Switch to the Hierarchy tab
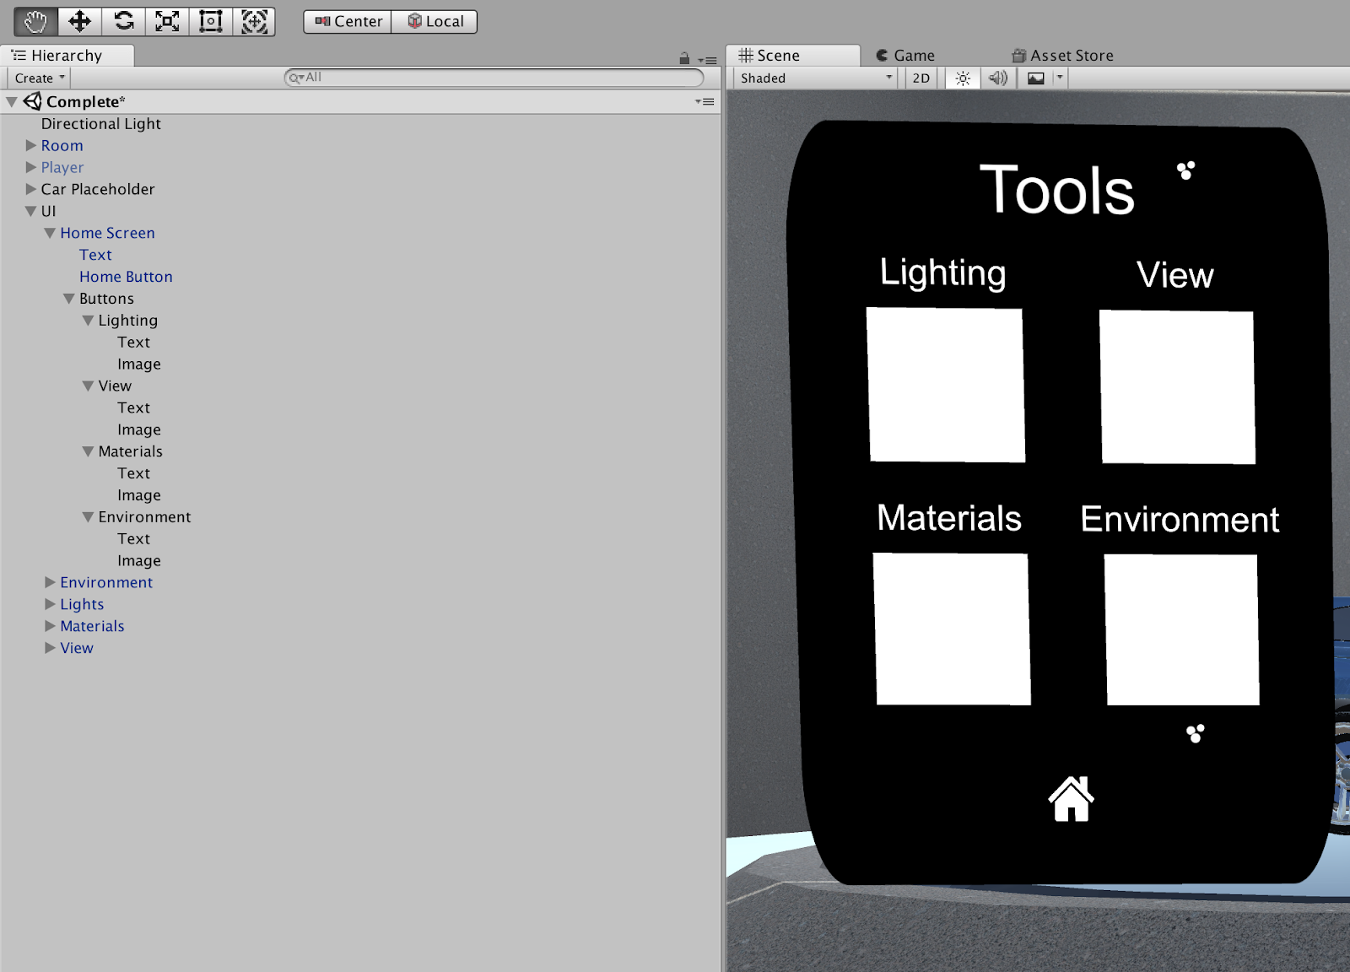This screenshot has height=972, width=1350. [x=67, y=56]
